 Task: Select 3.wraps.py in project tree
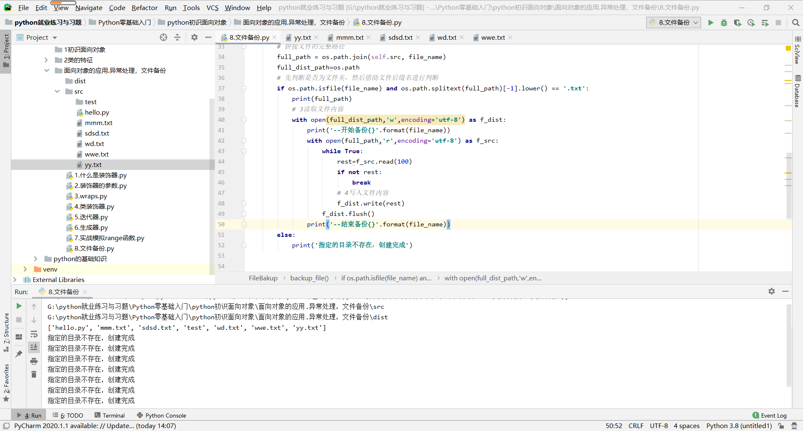click(91, 196)
